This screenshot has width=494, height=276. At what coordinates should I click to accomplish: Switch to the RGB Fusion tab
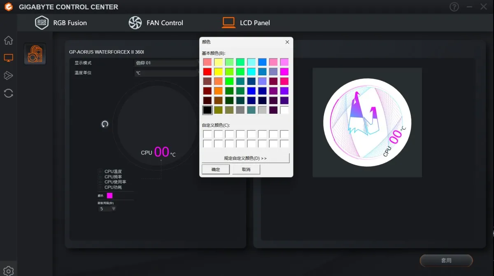point(61,23)
